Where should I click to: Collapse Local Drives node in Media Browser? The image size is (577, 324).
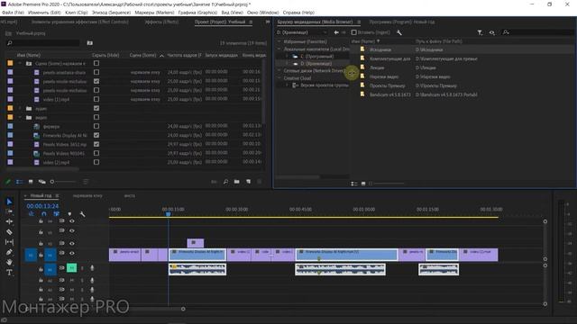[279, 49]
